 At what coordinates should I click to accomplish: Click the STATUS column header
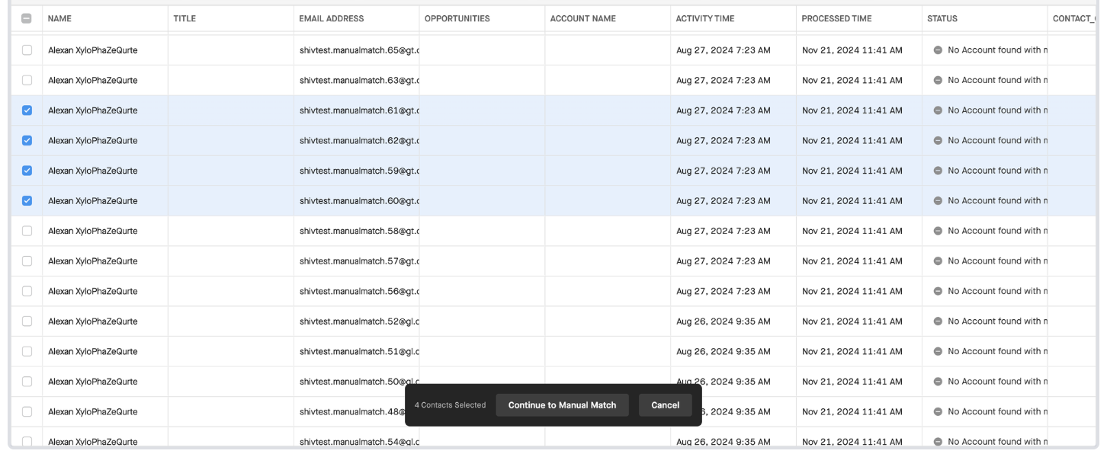[x=942, y=18]
